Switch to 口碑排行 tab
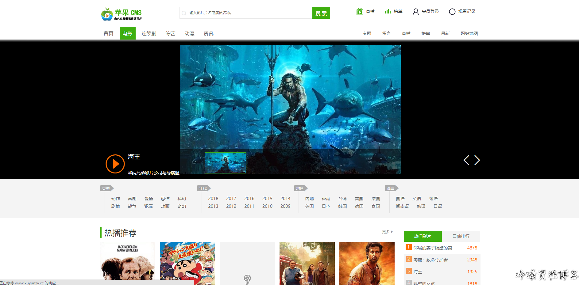 [461, 236]
